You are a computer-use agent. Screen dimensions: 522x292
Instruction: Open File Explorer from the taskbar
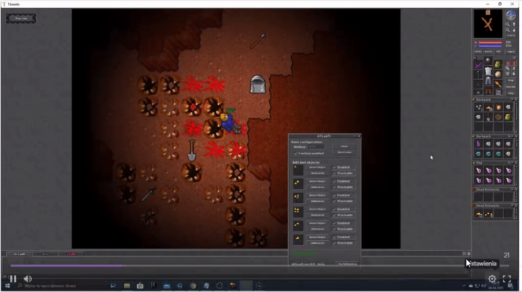point(127,286)
